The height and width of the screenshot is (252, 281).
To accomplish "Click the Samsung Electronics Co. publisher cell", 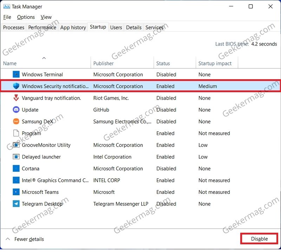I will 122,121.
